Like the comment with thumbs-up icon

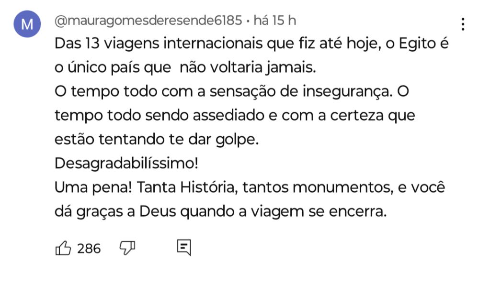(63, 248)
